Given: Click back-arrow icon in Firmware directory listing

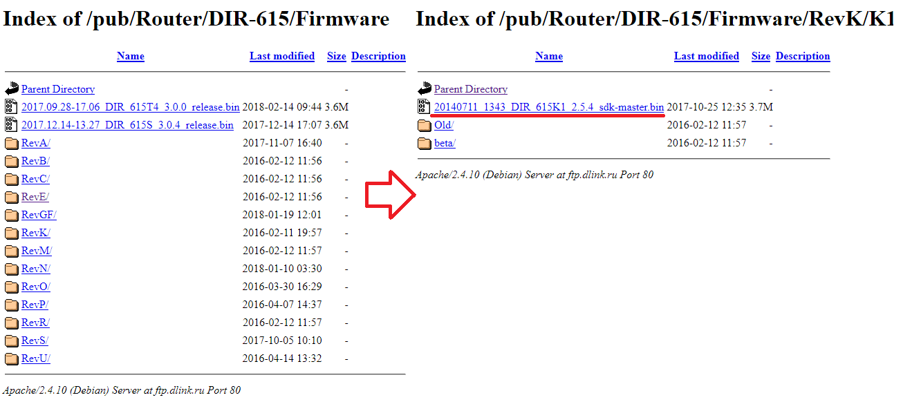Looking at the screenshot, I should (x=11, y=89).
